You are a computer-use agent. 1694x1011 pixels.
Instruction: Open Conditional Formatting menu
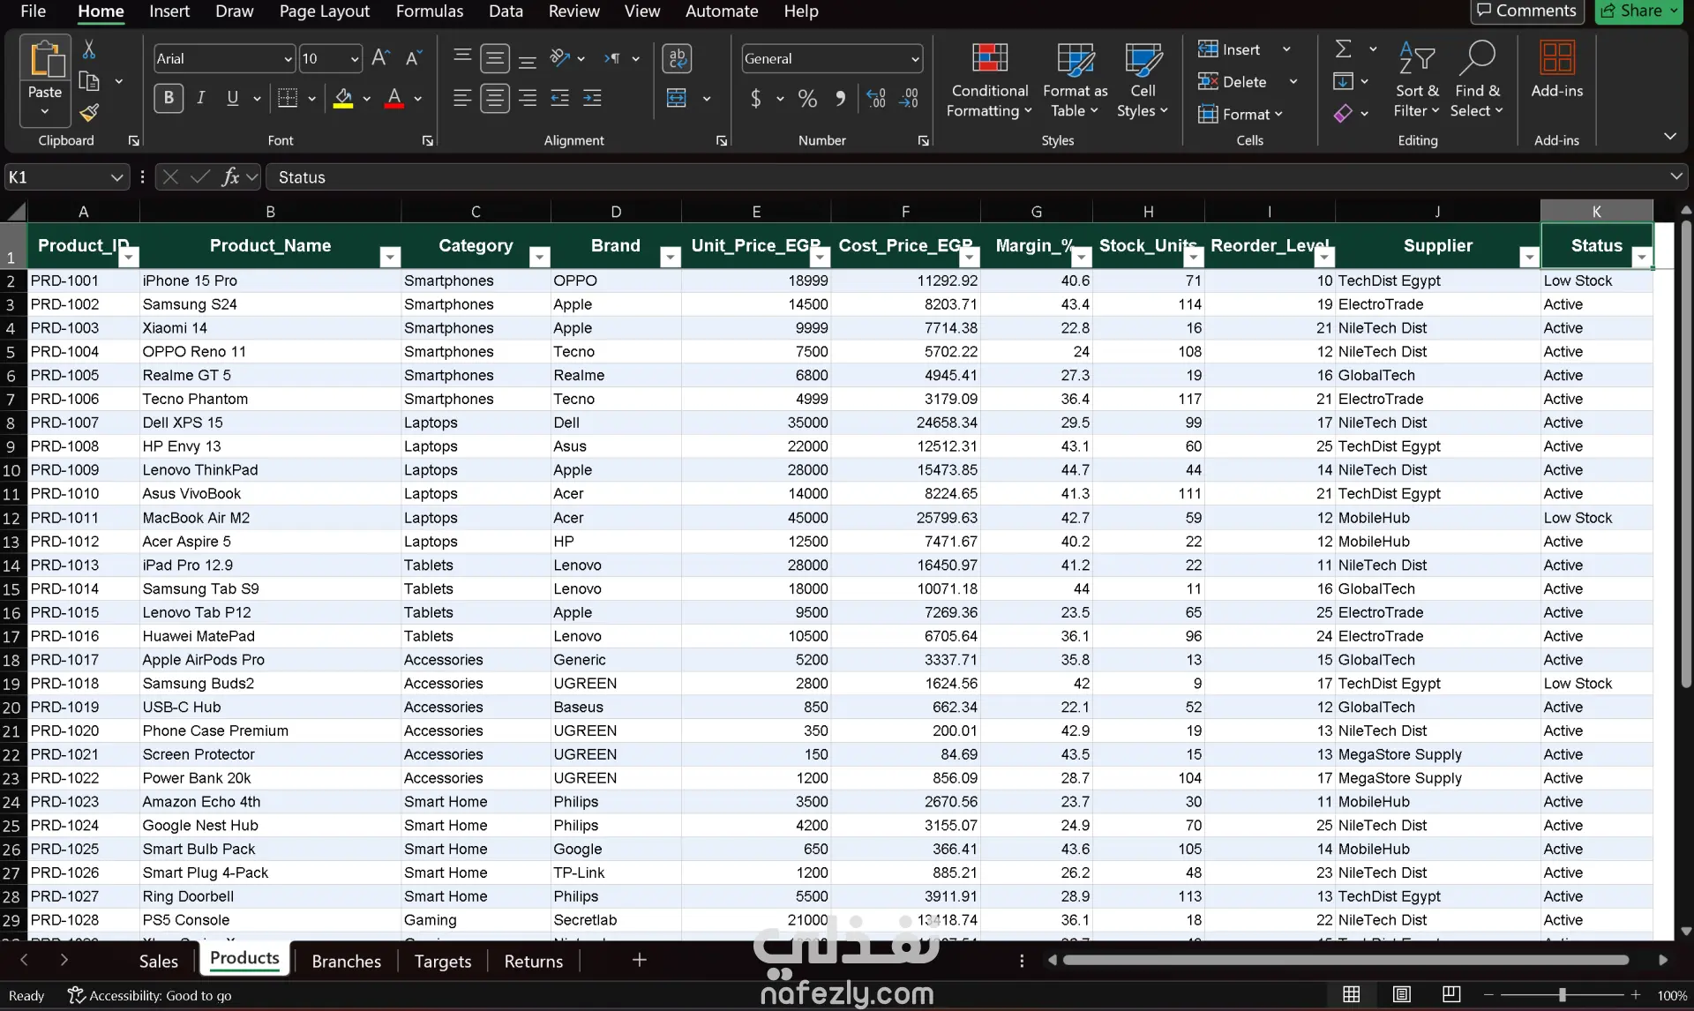tap(990, 80)
